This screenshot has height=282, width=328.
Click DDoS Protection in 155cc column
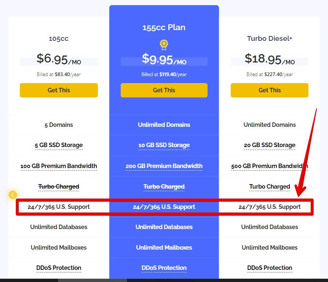point(164,268)
